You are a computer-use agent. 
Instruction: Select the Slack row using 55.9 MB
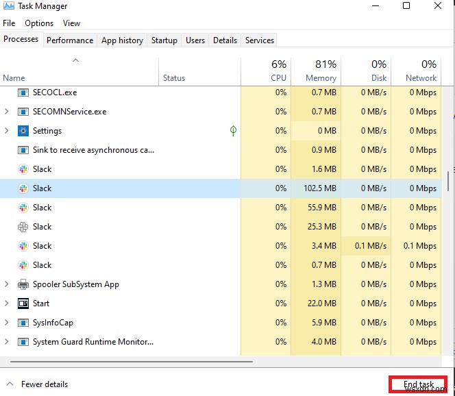point(221,208)
